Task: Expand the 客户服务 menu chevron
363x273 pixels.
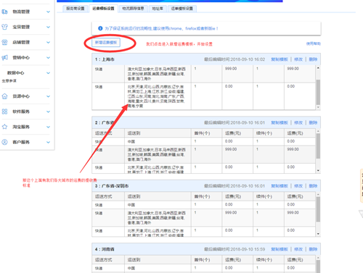Action: click(x=48, y=142)
